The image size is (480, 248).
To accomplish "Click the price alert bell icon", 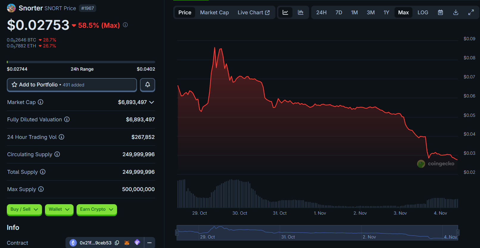I will (147, 85).
